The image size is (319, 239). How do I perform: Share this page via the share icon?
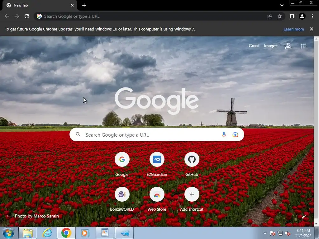(x=270, y=16)
